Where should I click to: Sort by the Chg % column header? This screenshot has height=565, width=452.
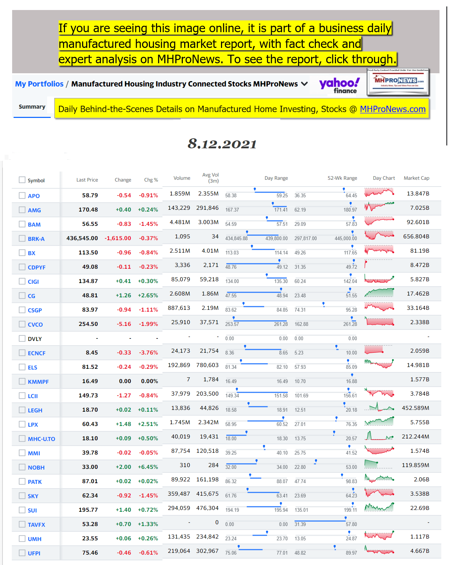tap(151, 180)
